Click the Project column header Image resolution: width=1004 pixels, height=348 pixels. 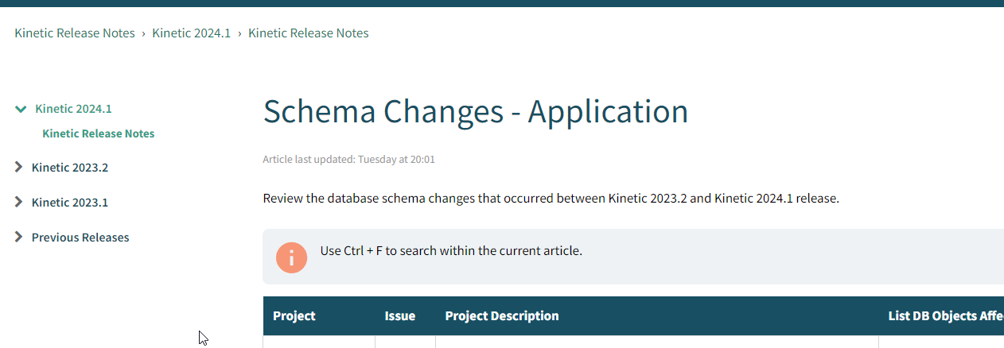294,316
